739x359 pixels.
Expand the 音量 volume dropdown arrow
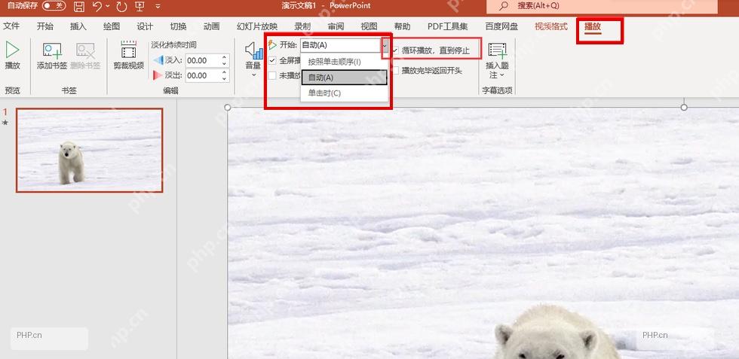[253, 75]
